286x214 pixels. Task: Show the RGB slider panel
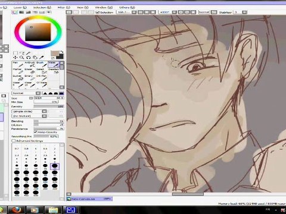[x=21, y=12]
